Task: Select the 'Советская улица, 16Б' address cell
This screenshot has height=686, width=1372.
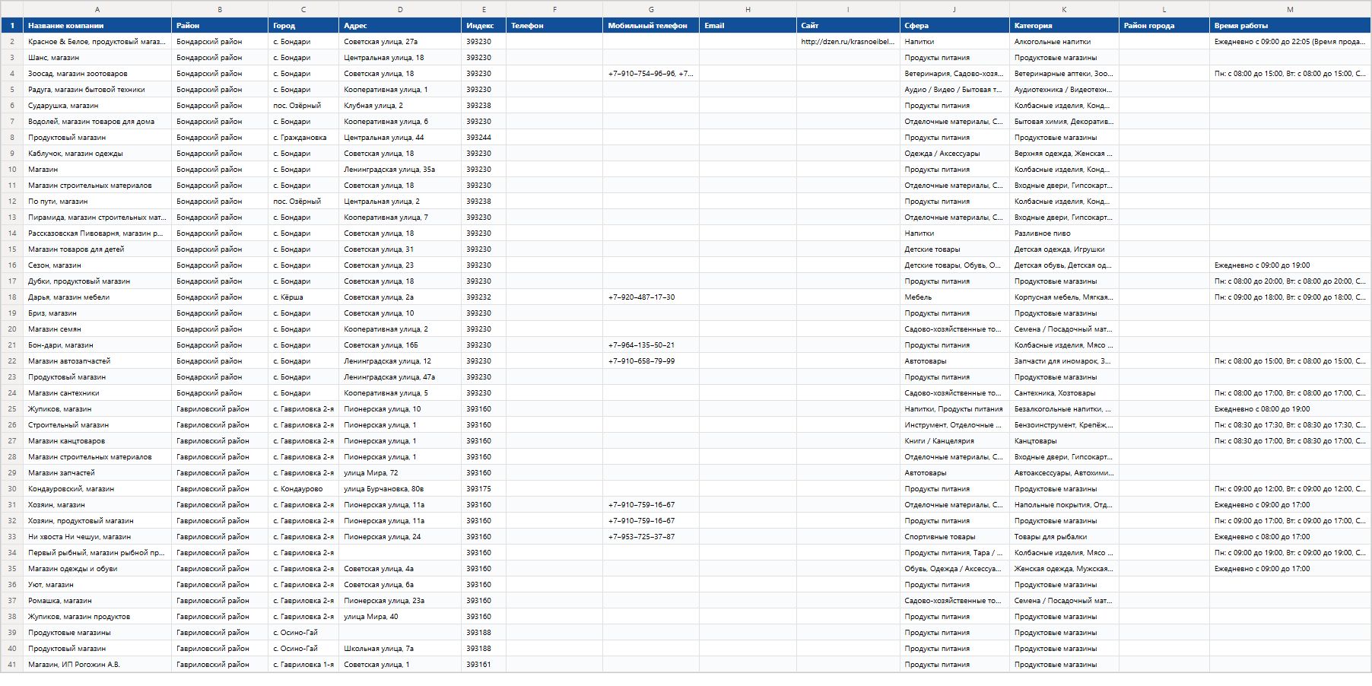Action: tap(400, 345)
